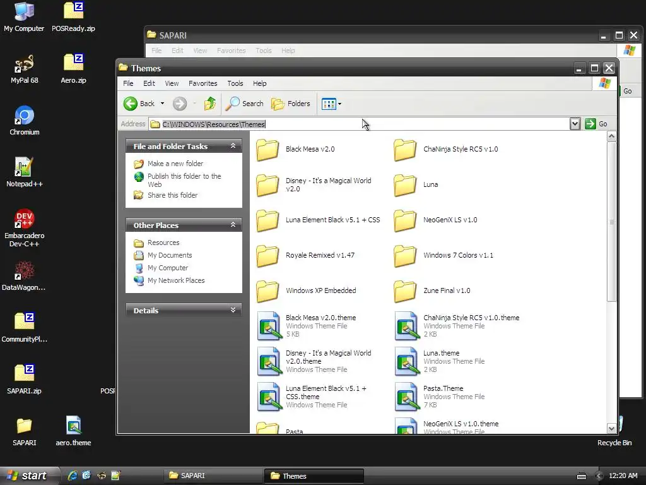Select the ChaNinja Style RC5 v1.0.theme file

pyautogui.click(x=457, y=326)
